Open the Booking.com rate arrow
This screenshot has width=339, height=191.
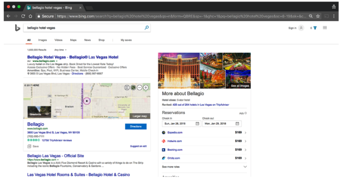[246, 150]
